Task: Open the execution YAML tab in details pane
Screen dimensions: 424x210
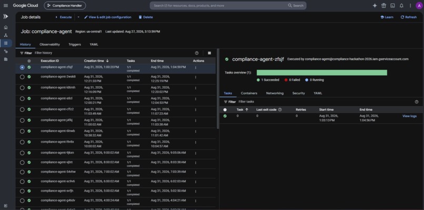Action: (x=318, y=93)
